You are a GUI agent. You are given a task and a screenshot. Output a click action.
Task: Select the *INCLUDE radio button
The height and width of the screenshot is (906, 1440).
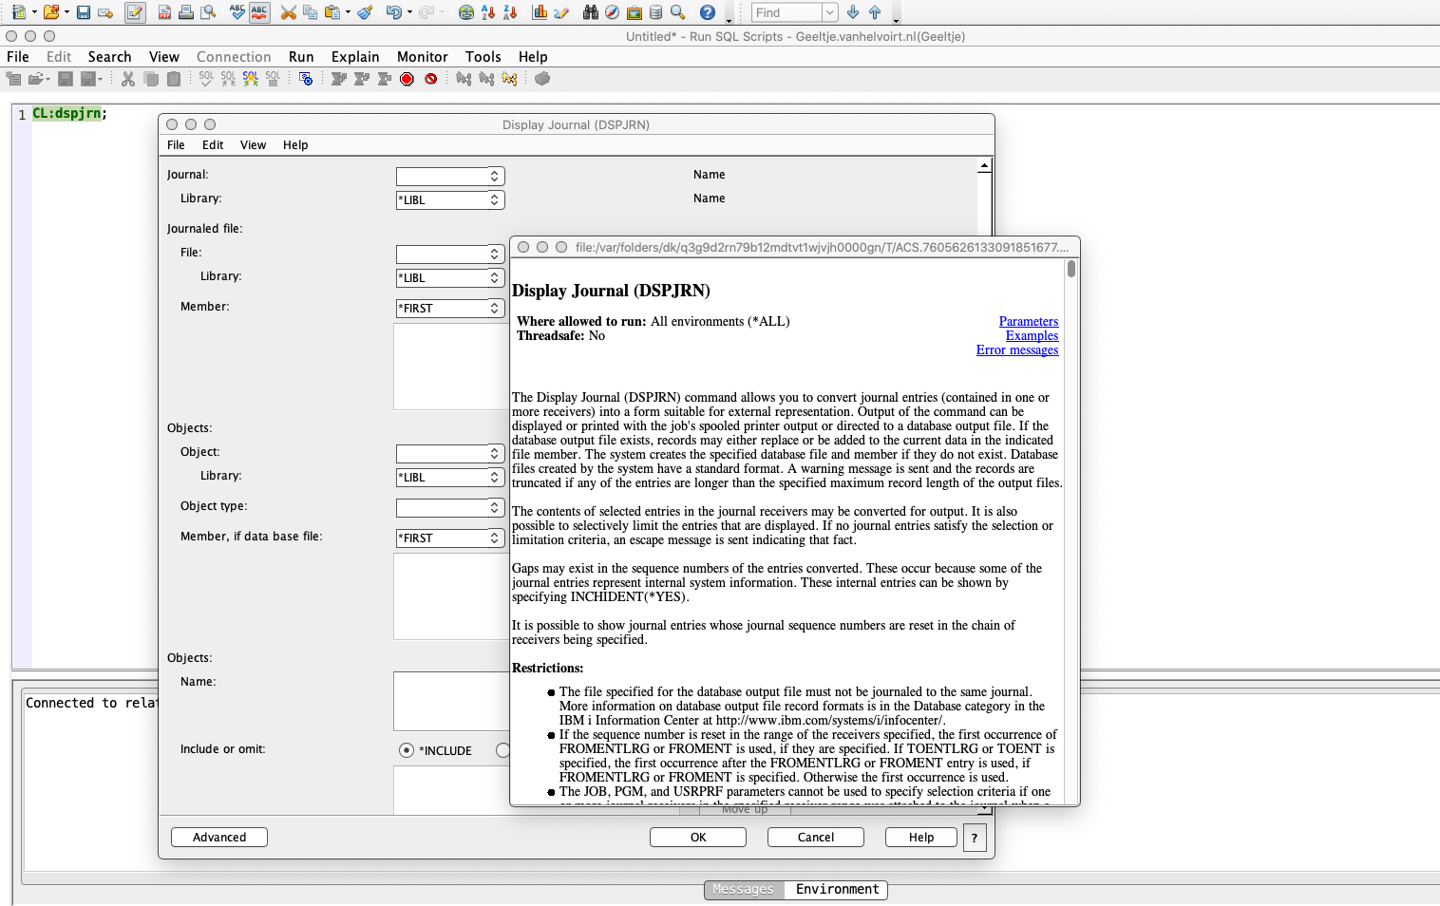click(x=407, y=750)
